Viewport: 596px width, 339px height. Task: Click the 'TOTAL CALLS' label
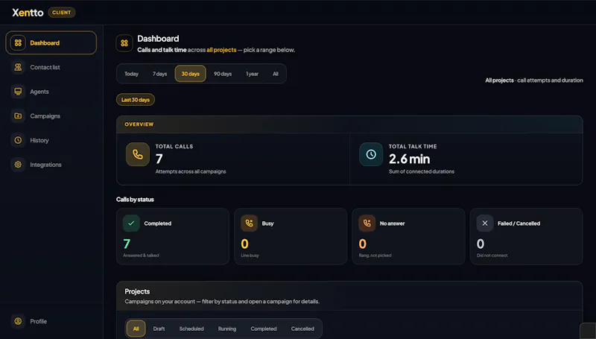(x=174, y=146)
